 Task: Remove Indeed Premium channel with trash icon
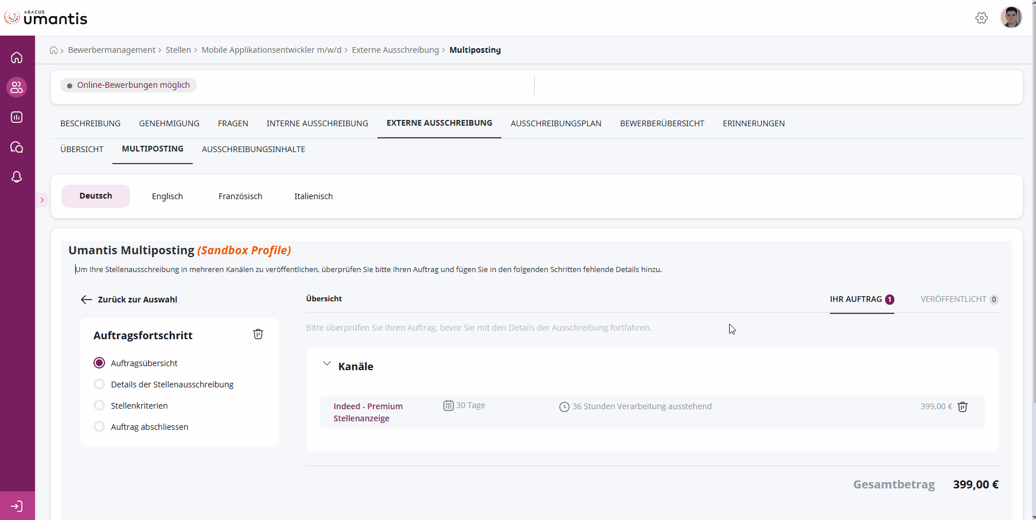tap(963, 406)
